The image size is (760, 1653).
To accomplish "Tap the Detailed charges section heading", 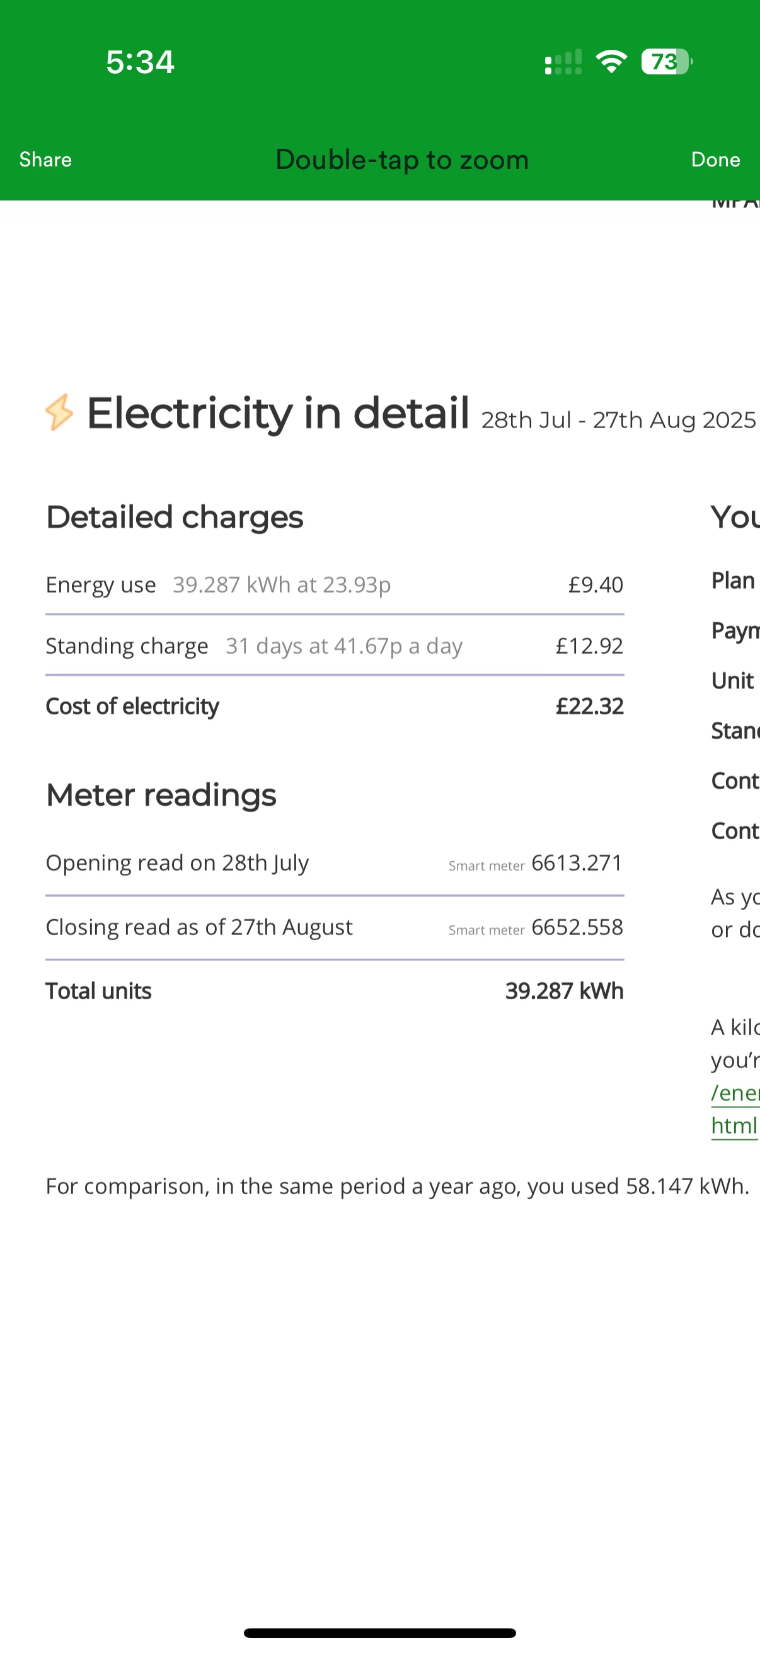I will click(x=175, y=517).
